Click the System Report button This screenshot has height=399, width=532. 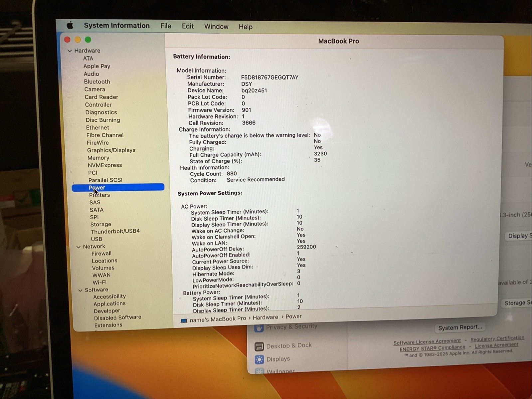pos(460,328)
